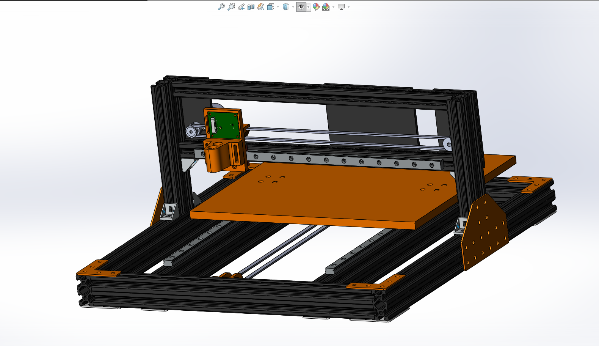Screen dimensions: 599x346
Task: Select the white belt pulley left of carriage
Action: click(192, 131)
